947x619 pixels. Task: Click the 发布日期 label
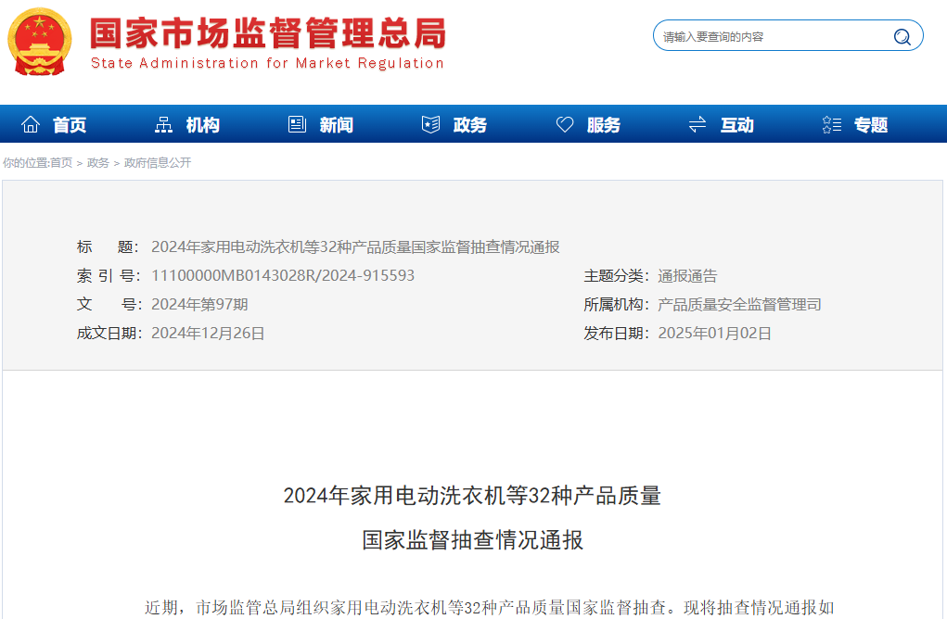click(616, 333)
